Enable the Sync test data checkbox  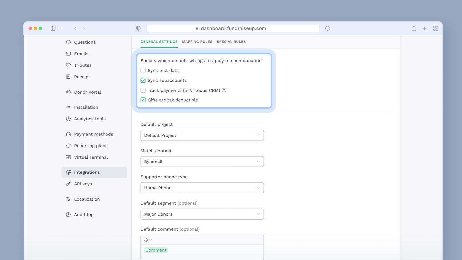coord(143,70)
